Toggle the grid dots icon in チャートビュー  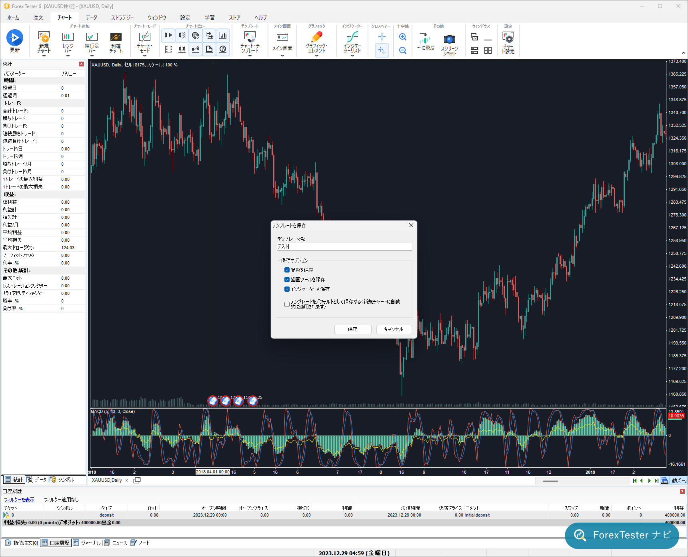[x=168, y=49]
